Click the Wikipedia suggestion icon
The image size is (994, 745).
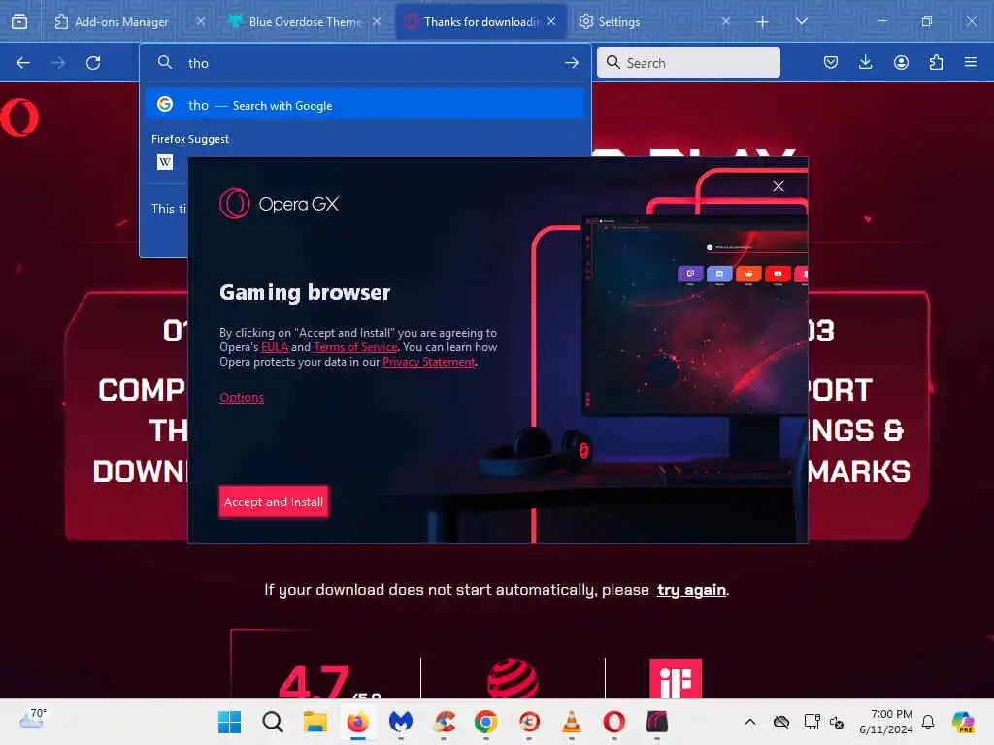[165, 162]
